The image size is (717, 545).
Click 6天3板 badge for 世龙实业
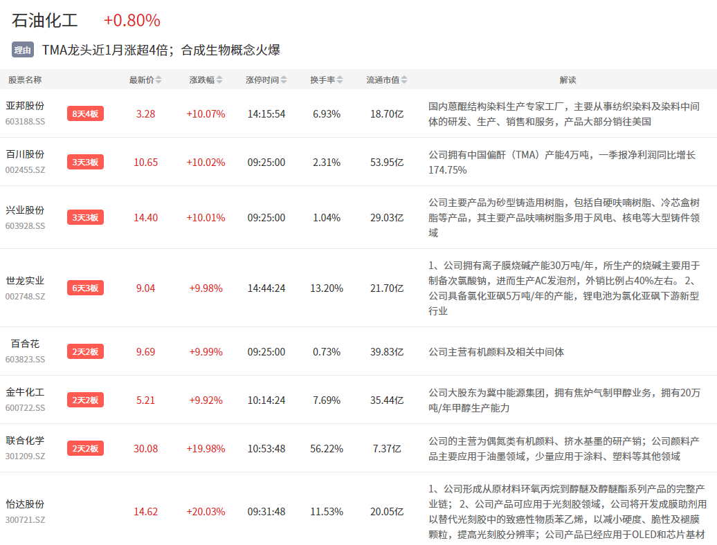point(86,288)
